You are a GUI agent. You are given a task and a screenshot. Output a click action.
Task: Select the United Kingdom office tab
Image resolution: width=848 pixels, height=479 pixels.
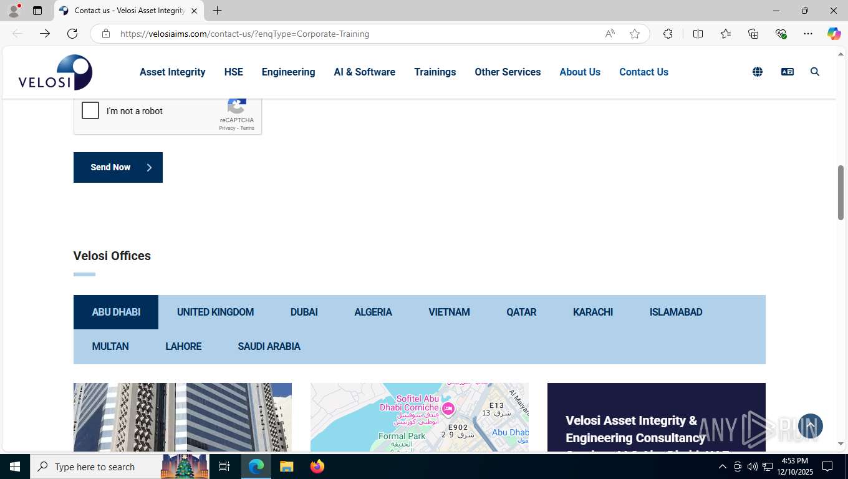(x=215, y=312)
